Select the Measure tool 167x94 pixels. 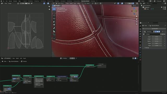pyautogui.click(x=54, y=31)
